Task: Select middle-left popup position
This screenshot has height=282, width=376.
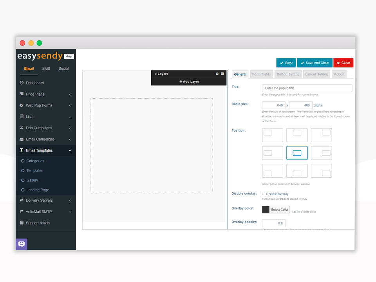Action: [273, 153]
